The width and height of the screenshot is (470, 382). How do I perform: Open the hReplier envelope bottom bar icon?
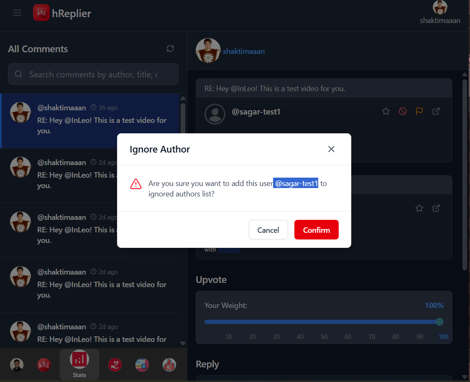point(44,364)
